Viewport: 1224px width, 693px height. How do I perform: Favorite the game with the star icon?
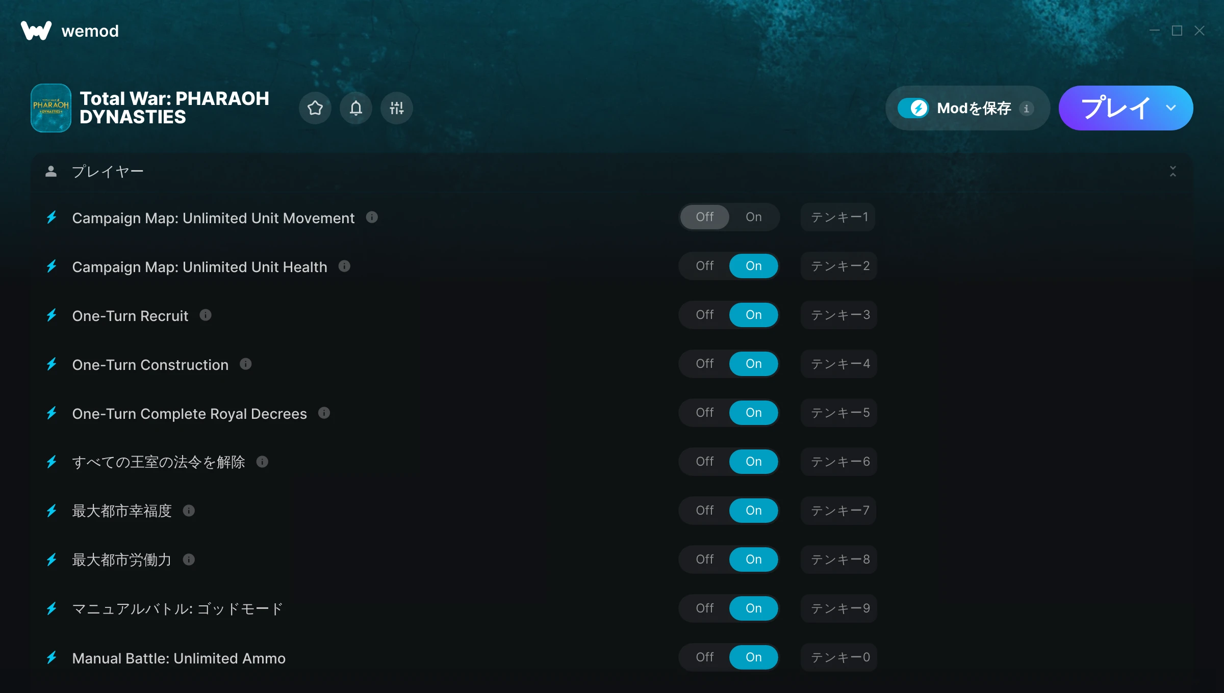(315, 108)
